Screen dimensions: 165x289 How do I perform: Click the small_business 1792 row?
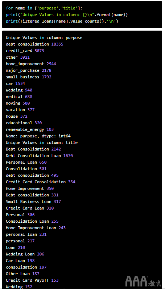coord(29,77)
